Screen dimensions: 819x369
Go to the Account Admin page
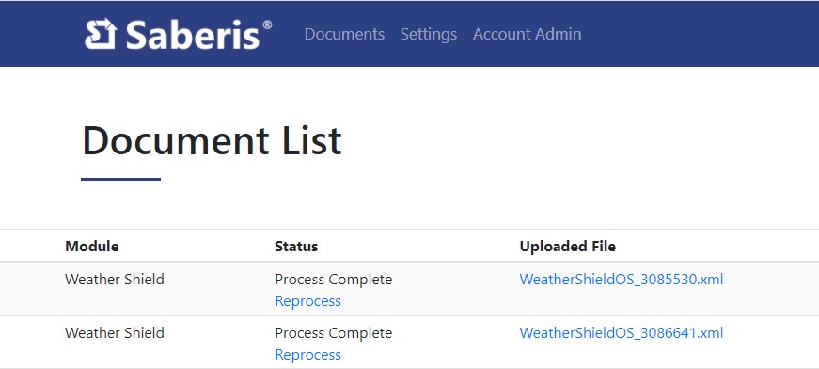[x=527, y=34]
